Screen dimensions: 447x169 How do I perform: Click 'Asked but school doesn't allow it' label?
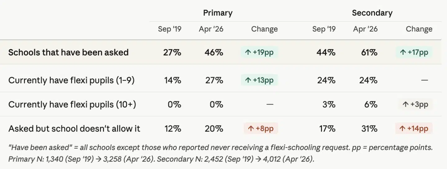tap(74, 129)
